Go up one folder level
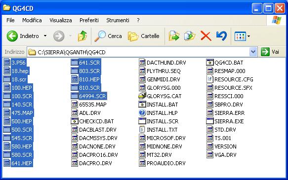 82,36
